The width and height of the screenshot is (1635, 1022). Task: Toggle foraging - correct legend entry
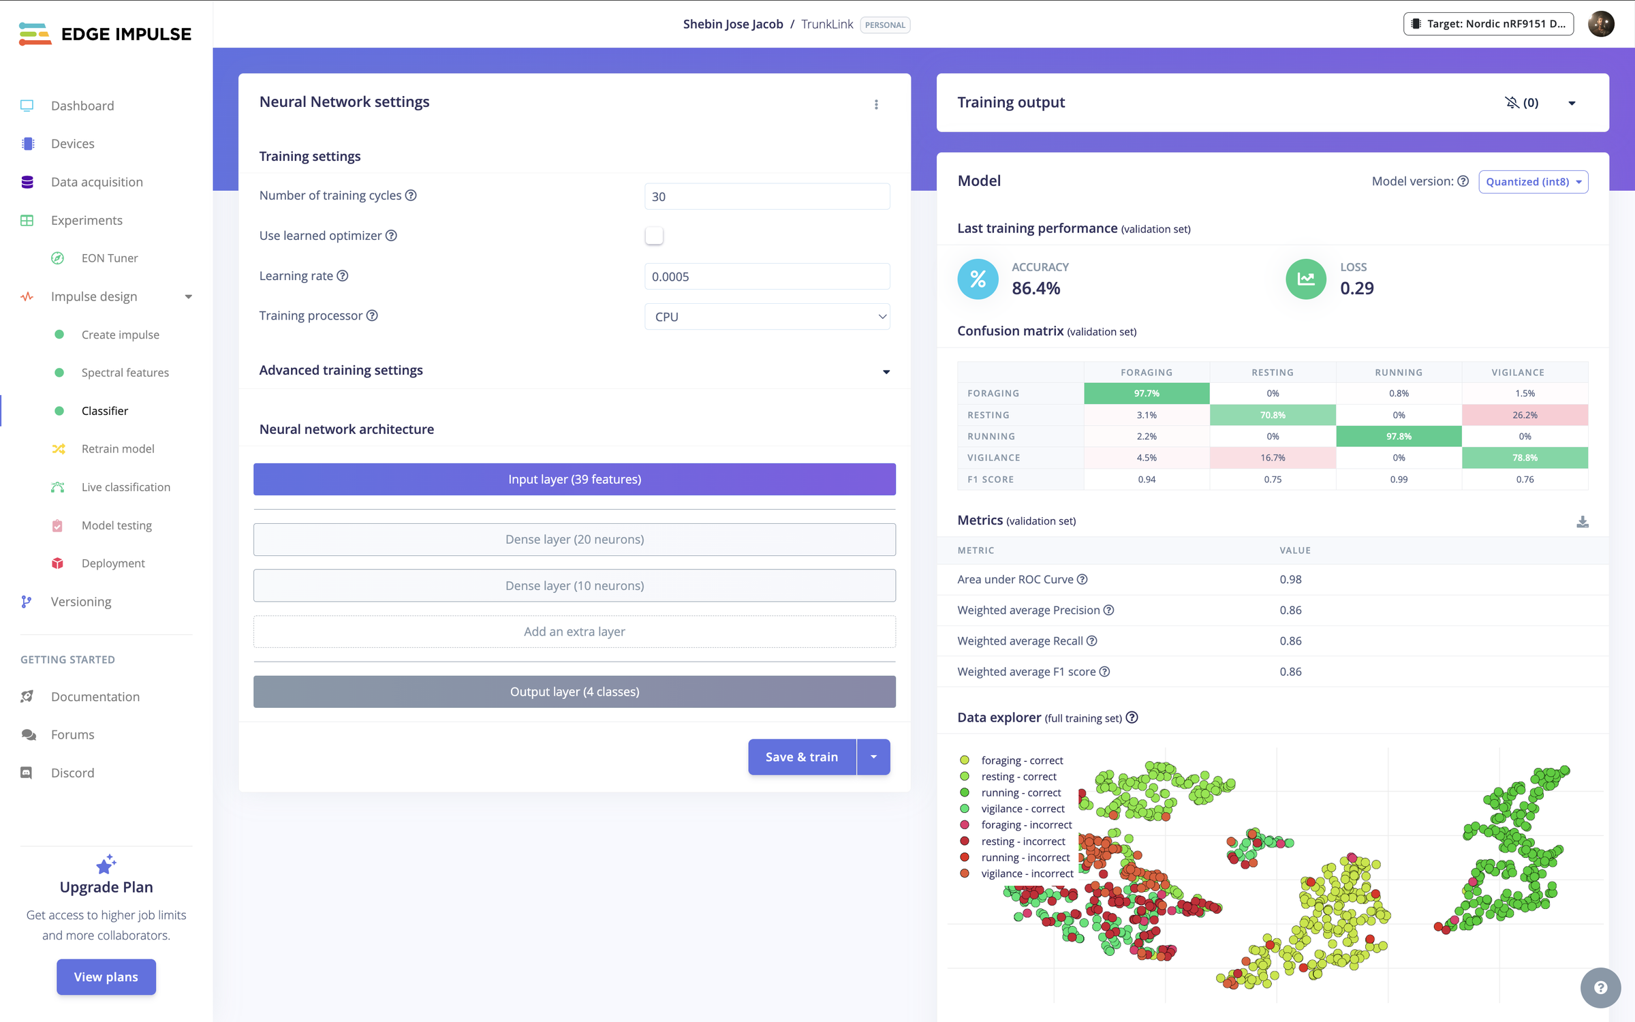tap(1012, 760)
